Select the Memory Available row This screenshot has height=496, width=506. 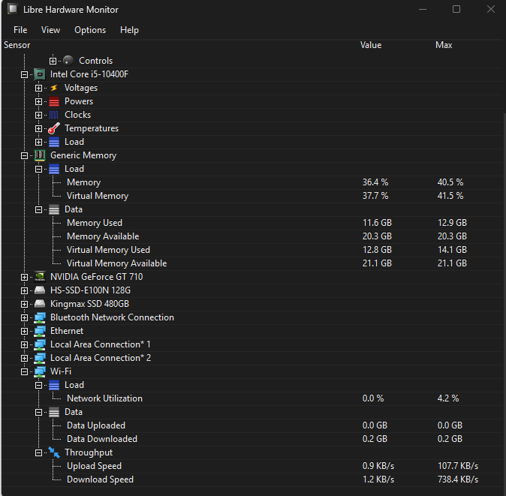point(253,236)
